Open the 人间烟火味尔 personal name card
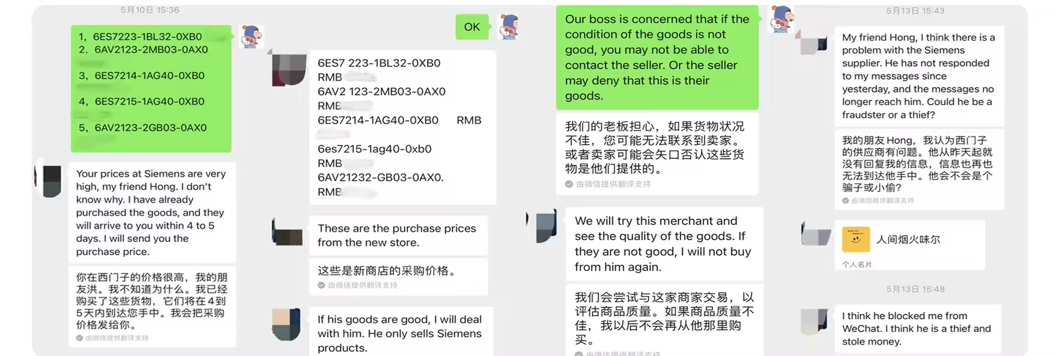 [x=910, y=245]
